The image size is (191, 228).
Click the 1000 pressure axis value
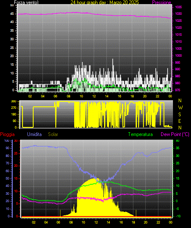pos(178,55)
